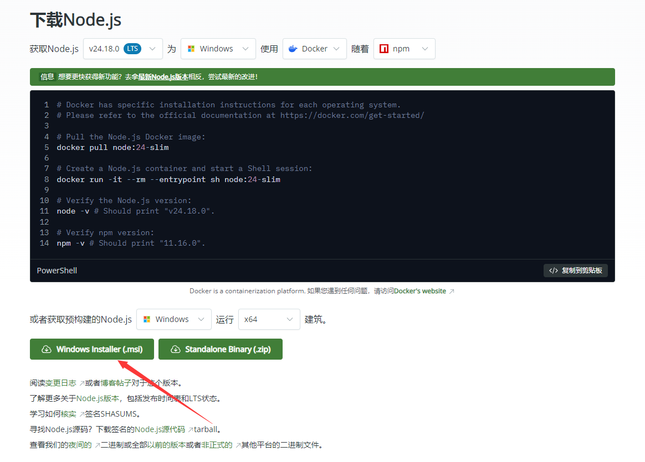
Task: Click the code line 'docker pull node:24-slim'
Action: click(112, 147)
